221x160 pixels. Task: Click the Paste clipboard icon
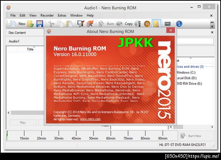point(69,24)
